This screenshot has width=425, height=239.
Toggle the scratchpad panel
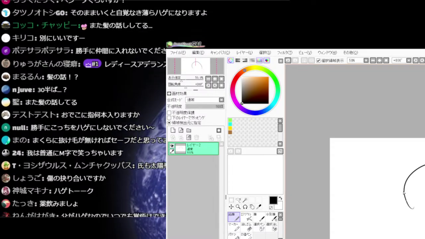[x=267, y=61]
